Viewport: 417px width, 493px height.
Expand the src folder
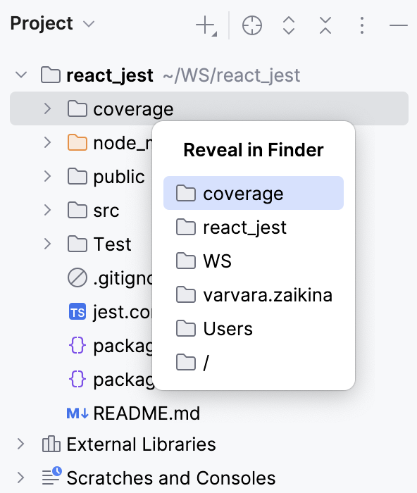point(47,210)
